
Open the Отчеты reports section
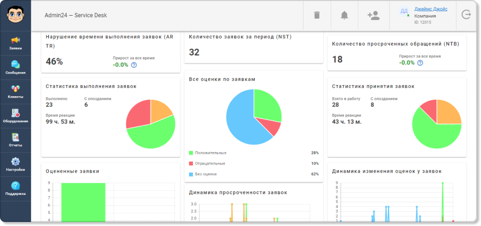(x=16, y=140)
